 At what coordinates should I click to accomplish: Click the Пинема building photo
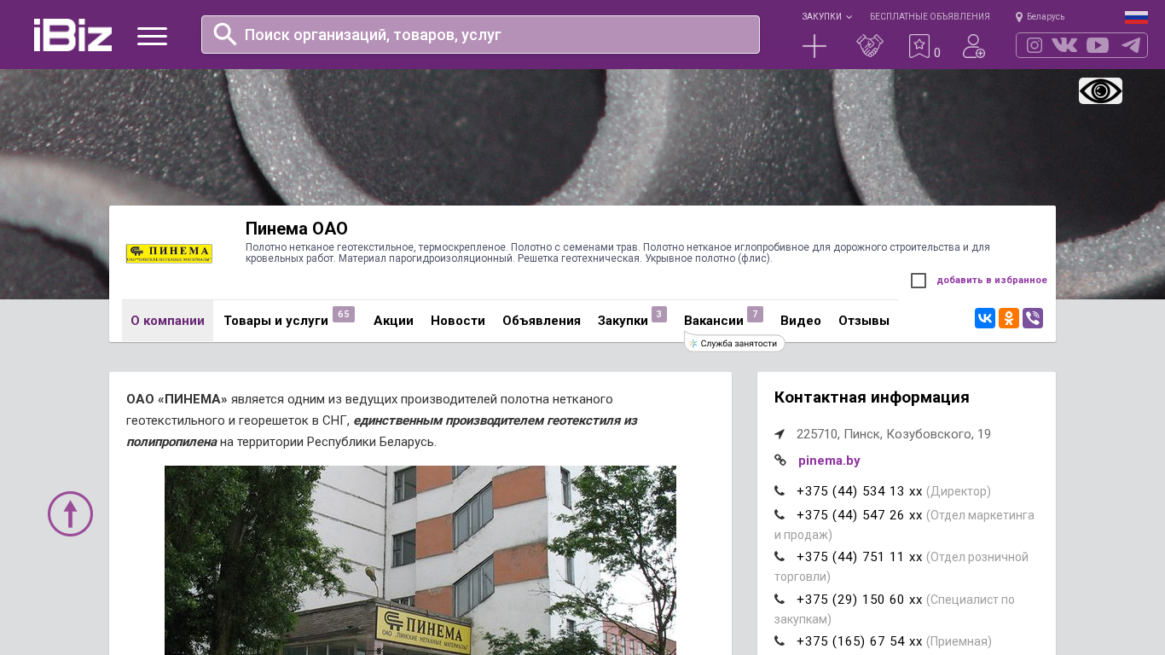pyautogui.click(x=420, y=560)
